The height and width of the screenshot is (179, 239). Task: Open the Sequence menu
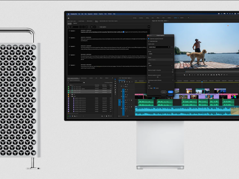tap(90, 14)
